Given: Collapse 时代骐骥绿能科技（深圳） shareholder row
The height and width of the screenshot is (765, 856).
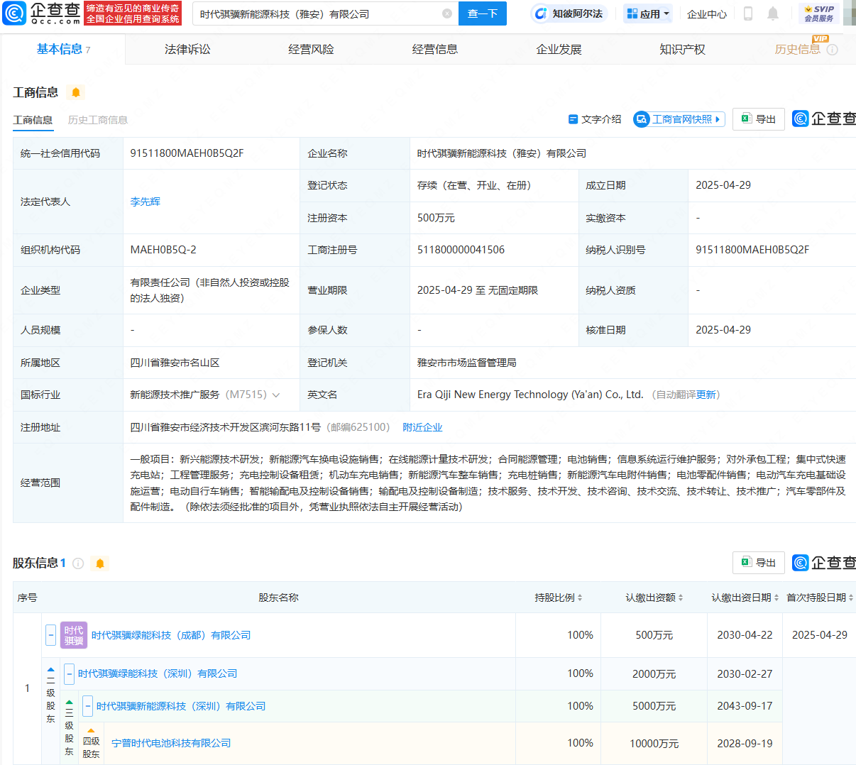Looking at the screenshot, I should (x=70, y=673).
